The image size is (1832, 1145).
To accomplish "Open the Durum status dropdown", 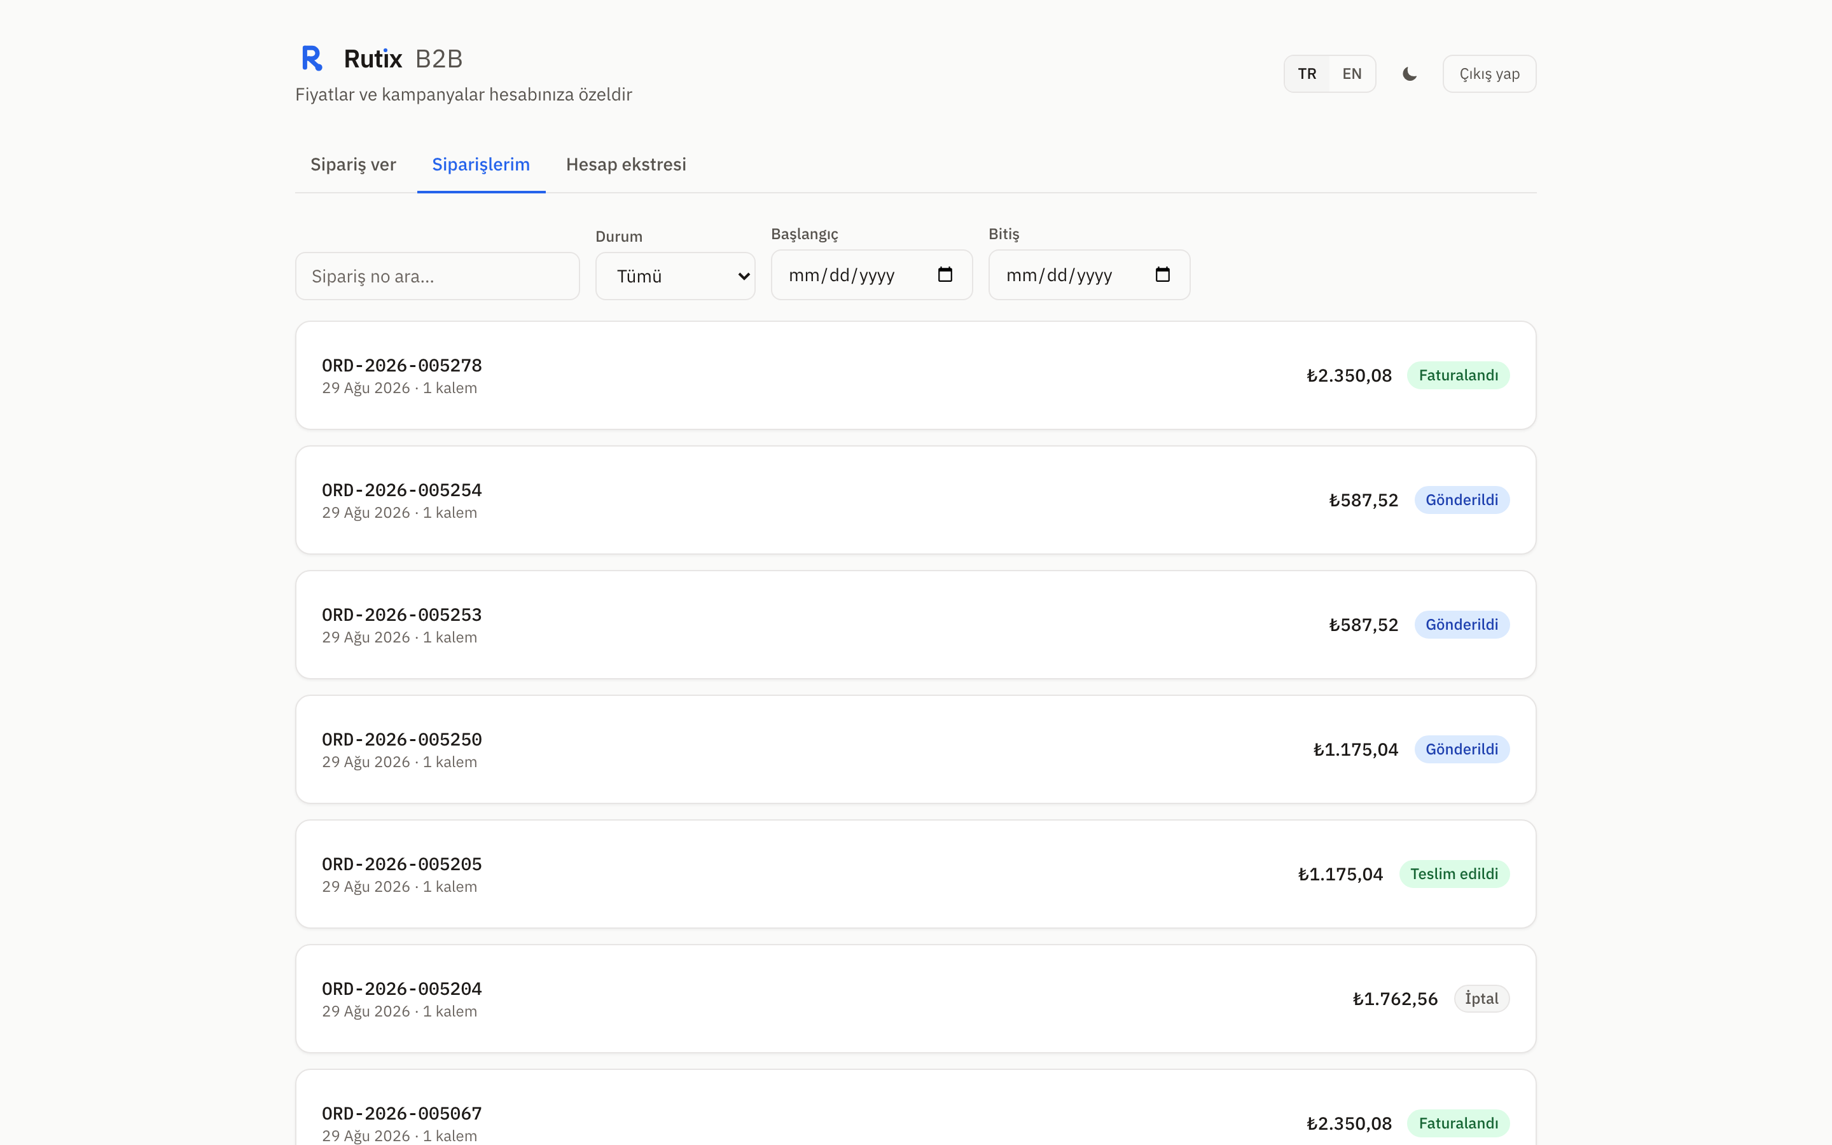I will 676,275.
